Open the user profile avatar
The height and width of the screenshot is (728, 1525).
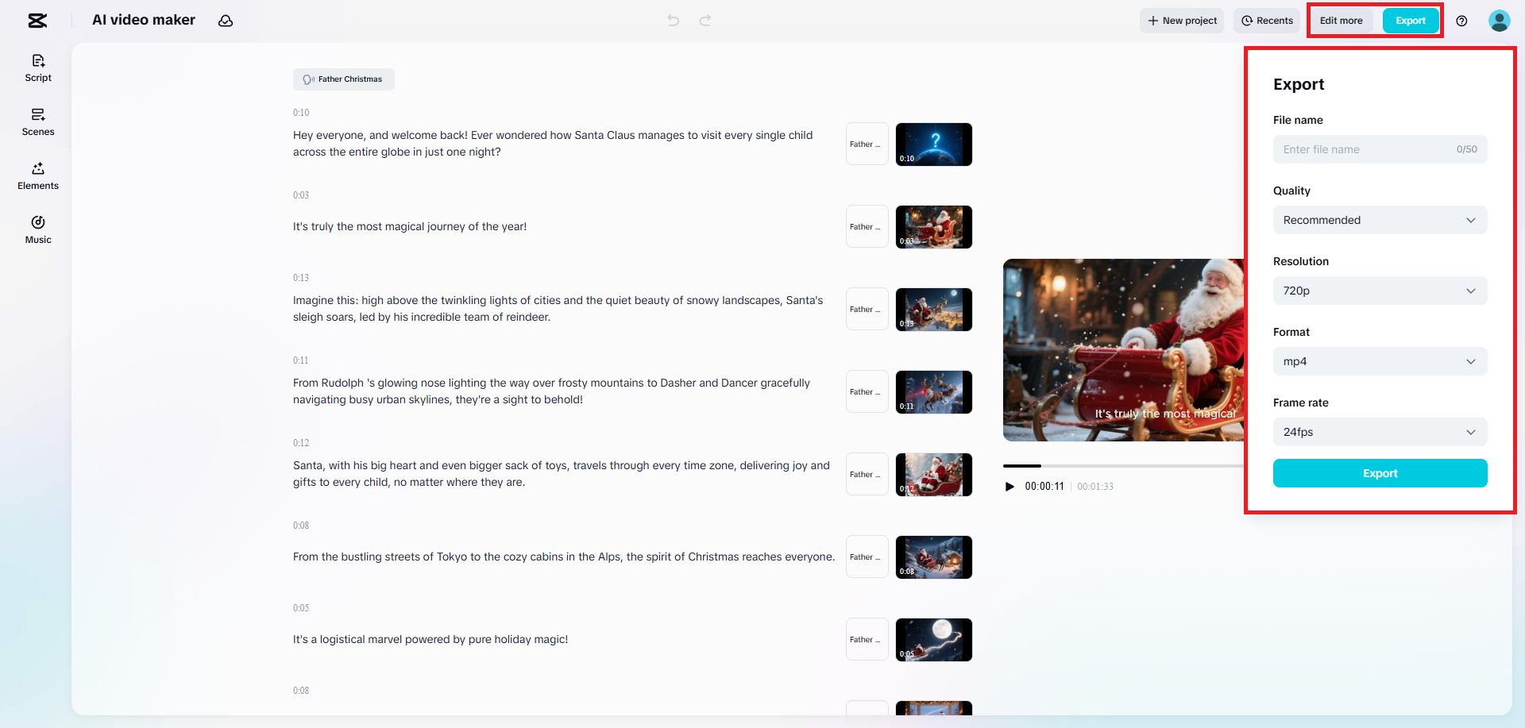point(1499,21)
